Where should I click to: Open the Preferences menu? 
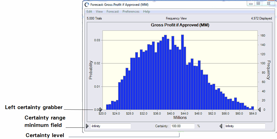click(131, 12)
